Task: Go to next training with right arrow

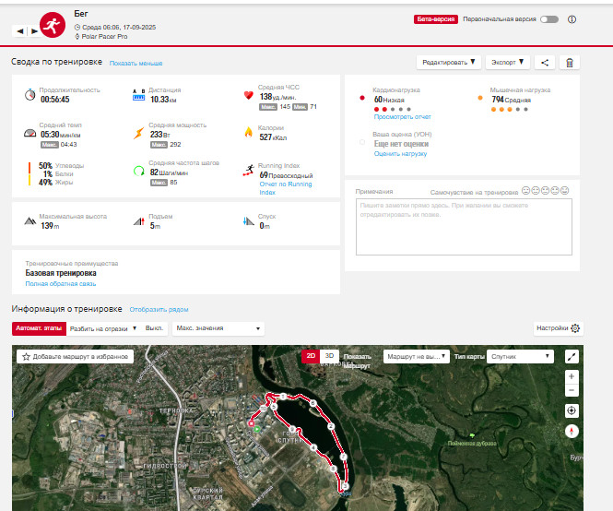Action: coord(34,31)
